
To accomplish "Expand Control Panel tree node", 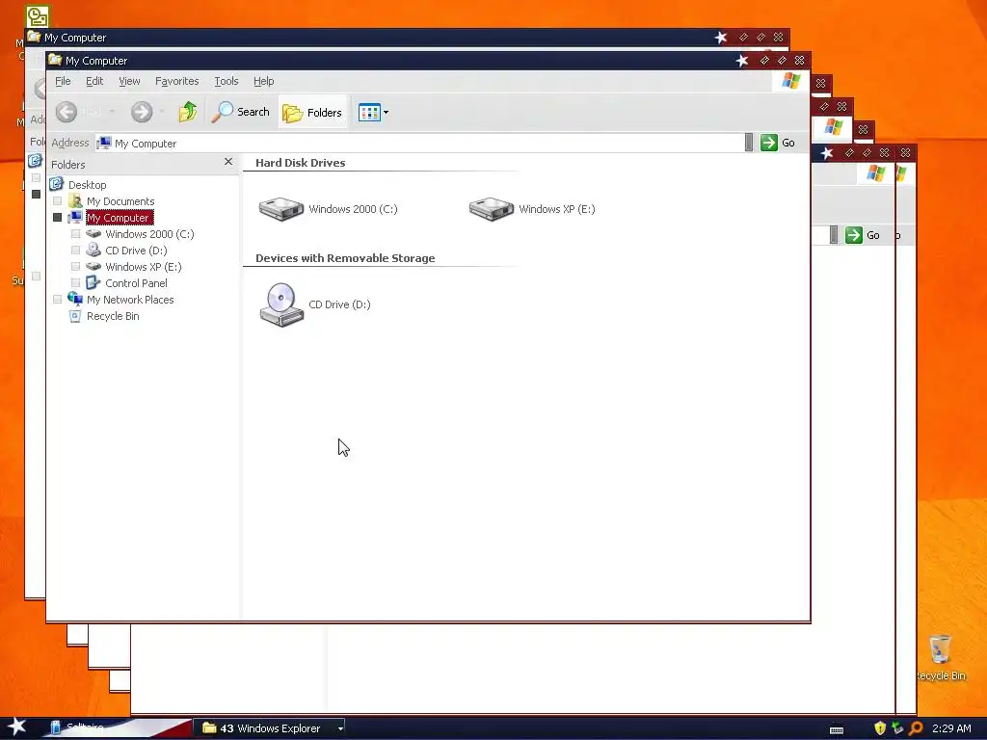I will click(x=75, y=283).
